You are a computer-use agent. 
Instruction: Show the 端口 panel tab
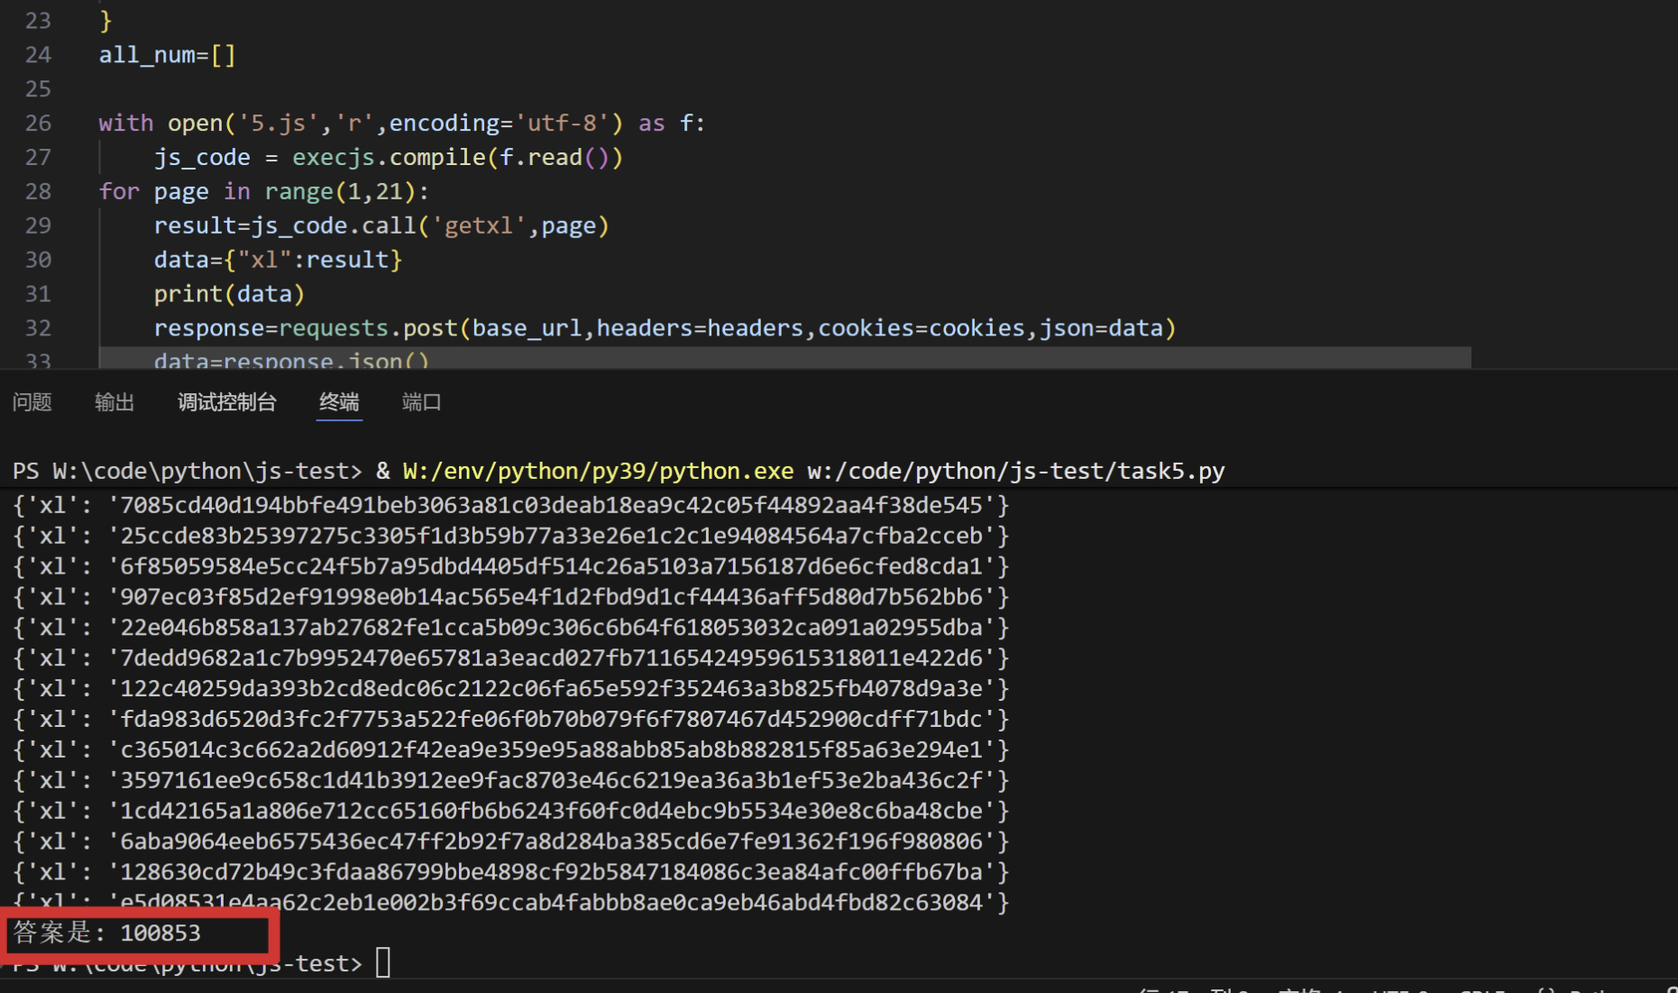coord(421,402)
